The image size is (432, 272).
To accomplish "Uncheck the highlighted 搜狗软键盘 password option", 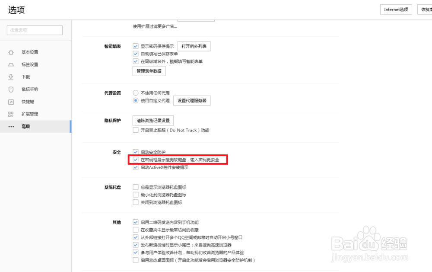I will 136,160.
